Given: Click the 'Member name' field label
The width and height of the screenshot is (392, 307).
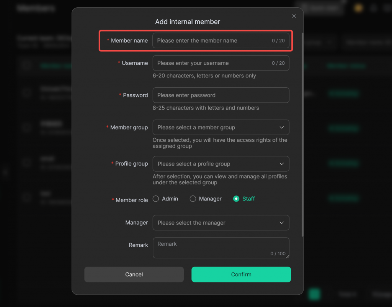Looking at the screenshot, I should coord(129,41).
